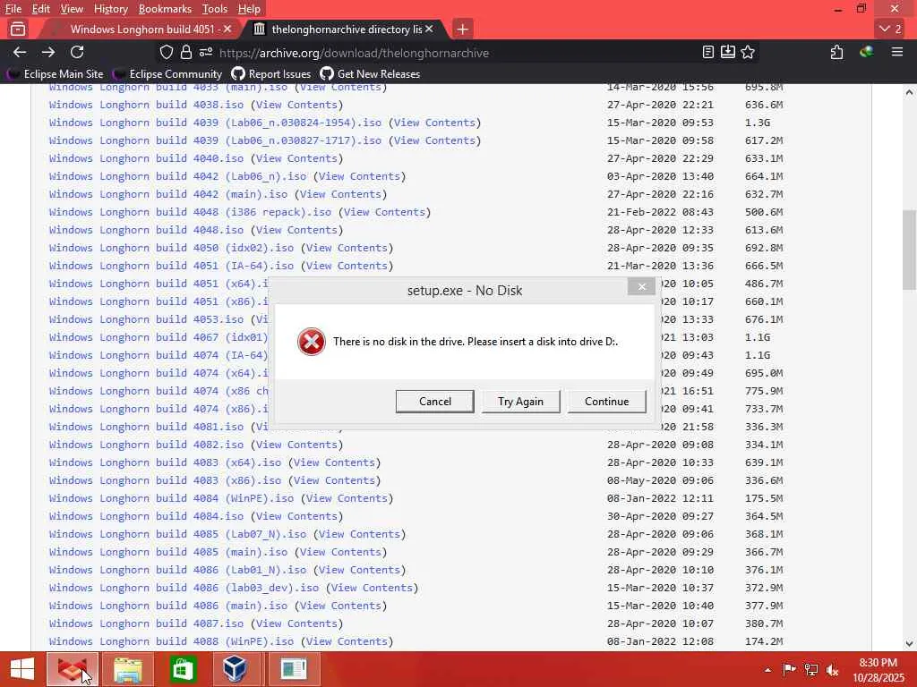Open the History menu
Image resolution: width=917 pixels, height=687 pixels.
pyautogui.click(x=110, y=9)
